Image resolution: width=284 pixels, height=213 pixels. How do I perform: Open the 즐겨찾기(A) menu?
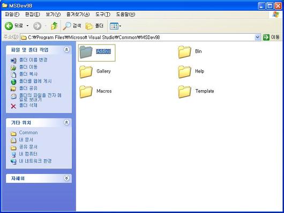(78, 14)
